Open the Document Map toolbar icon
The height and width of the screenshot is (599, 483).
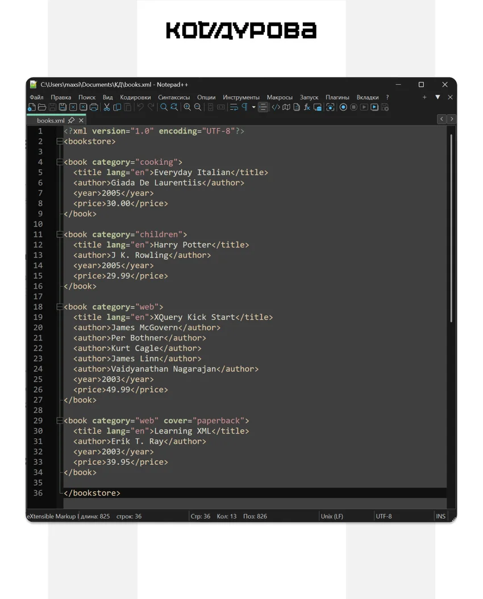[286, 107]
